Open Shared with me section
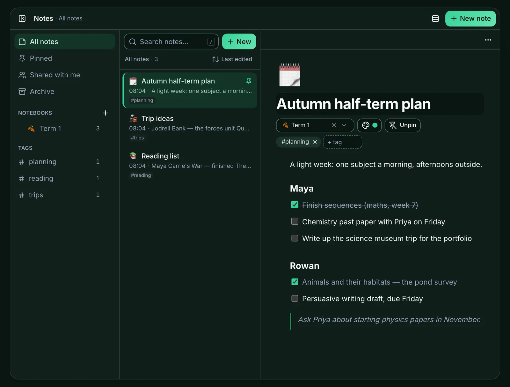Image resolution: width=510 pixels, height=387 pixels. [65, 75]
